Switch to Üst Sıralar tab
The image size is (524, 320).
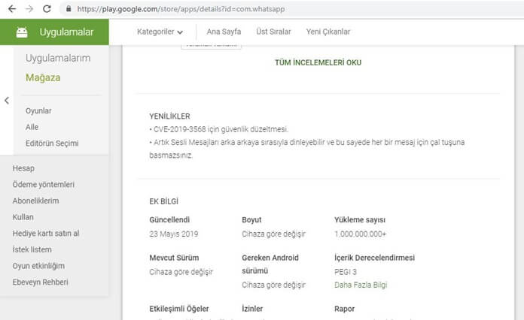coord(273,32)
